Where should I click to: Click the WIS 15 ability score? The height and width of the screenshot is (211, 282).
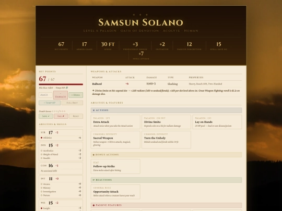(51, 203)
